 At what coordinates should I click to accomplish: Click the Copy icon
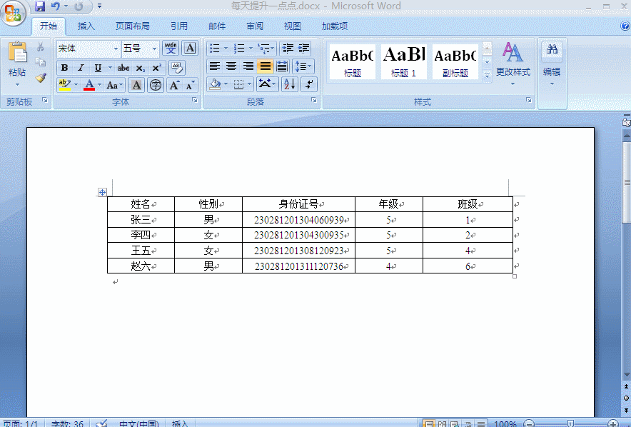pos(40,62)
